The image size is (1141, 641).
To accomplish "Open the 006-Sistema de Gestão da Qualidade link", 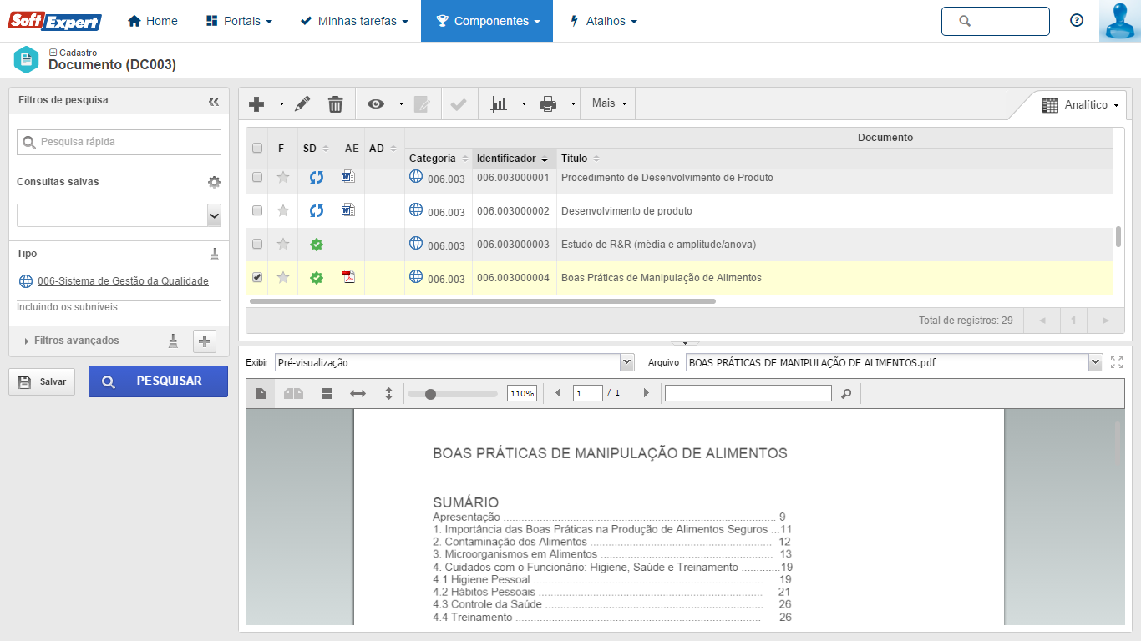I will [123, 281].
